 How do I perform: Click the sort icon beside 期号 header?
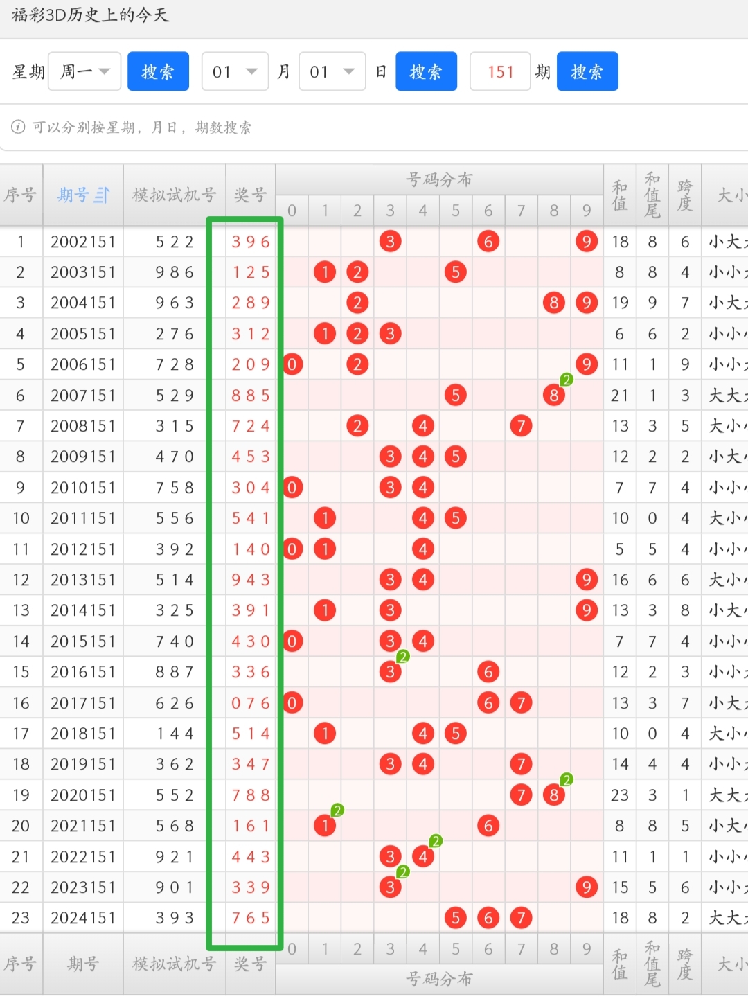click(x=102, y=195)
